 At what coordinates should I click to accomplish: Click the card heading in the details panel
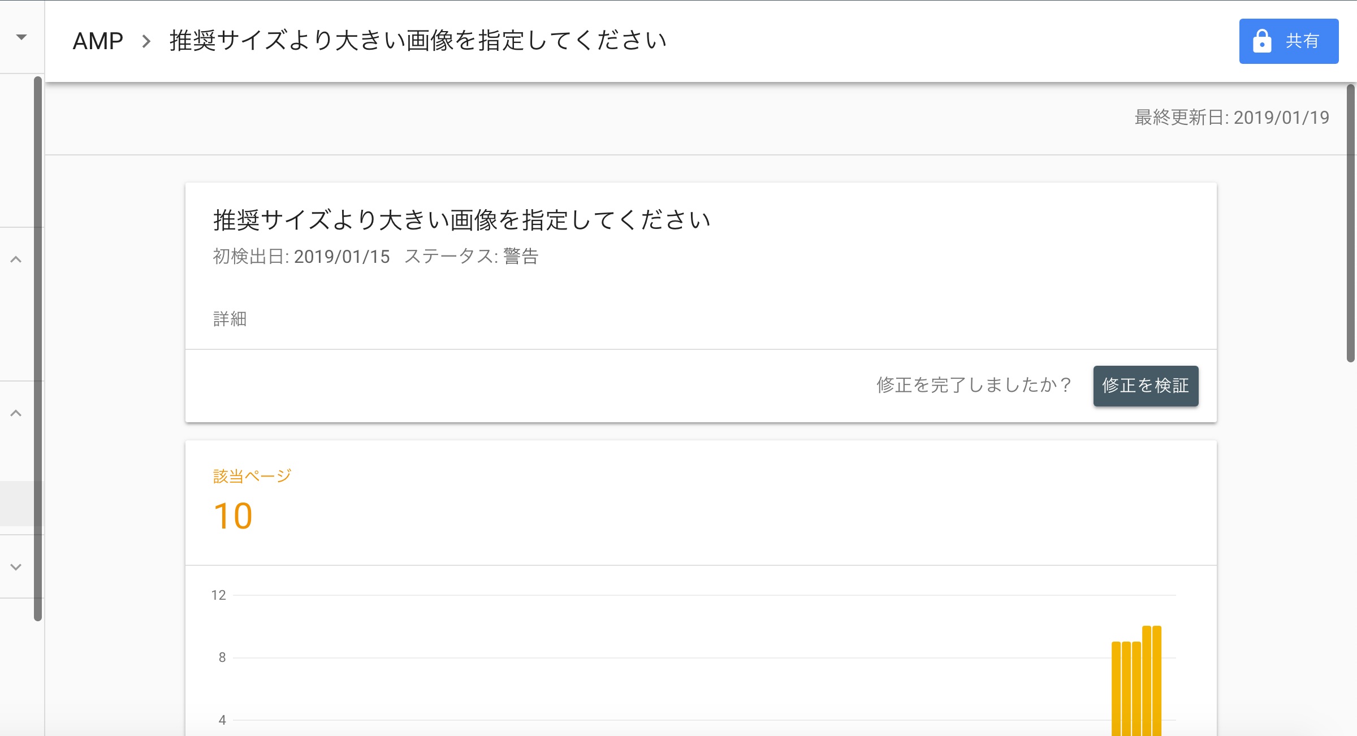tap(461, 220)
